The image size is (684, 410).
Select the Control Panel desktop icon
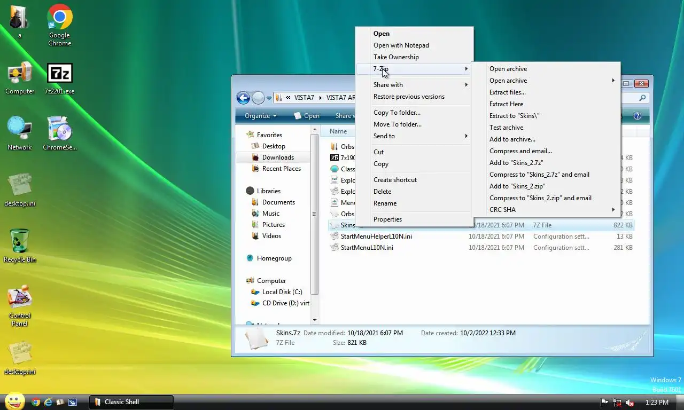(20, 306)
